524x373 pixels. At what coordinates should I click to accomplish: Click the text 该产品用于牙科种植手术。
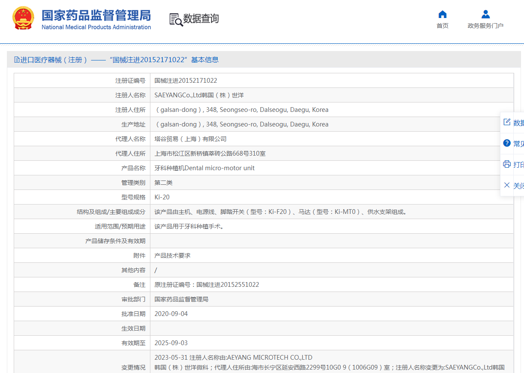[x=189, y=226]
